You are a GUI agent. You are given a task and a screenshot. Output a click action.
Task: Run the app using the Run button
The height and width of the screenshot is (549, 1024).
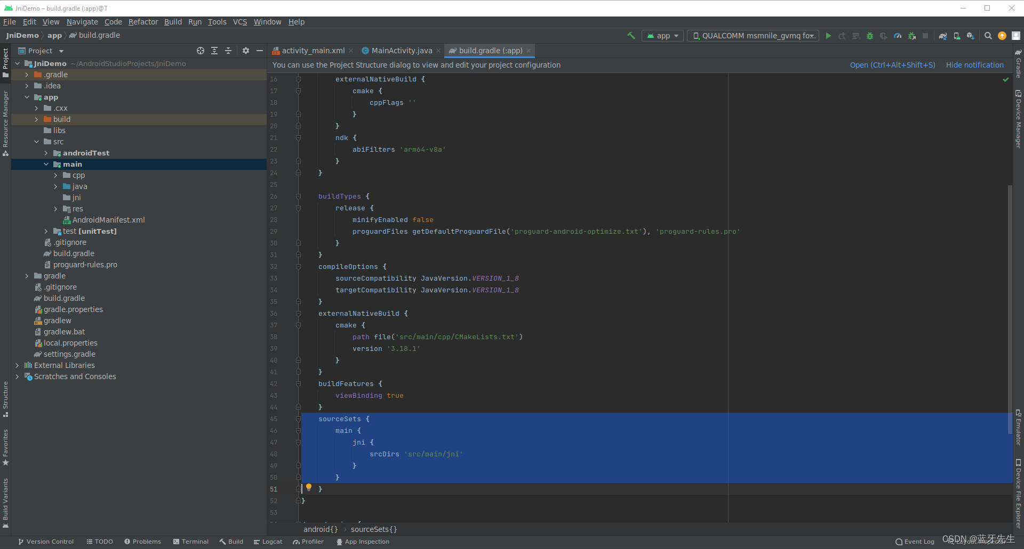[x=828, y=36]
